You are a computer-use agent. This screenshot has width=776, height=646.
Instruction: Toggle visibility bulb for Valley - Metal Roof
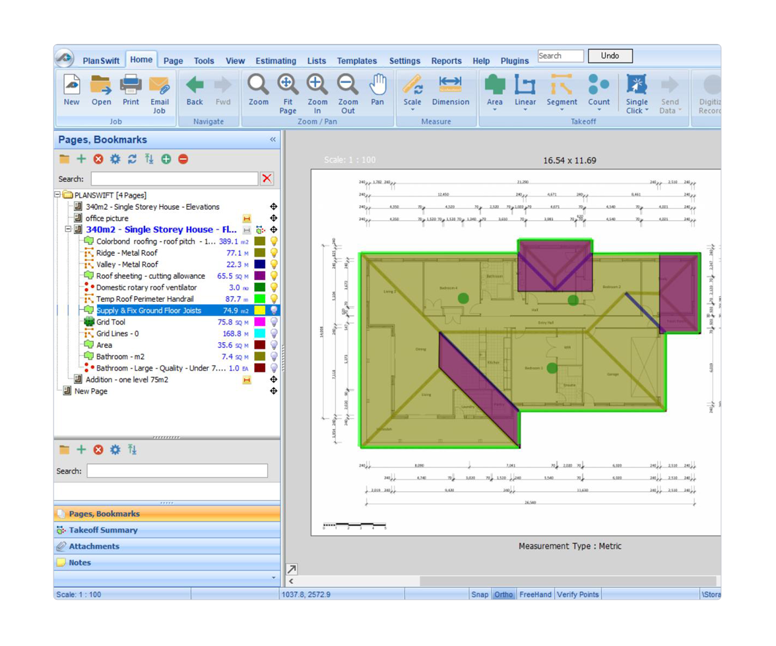pos(274,264)
